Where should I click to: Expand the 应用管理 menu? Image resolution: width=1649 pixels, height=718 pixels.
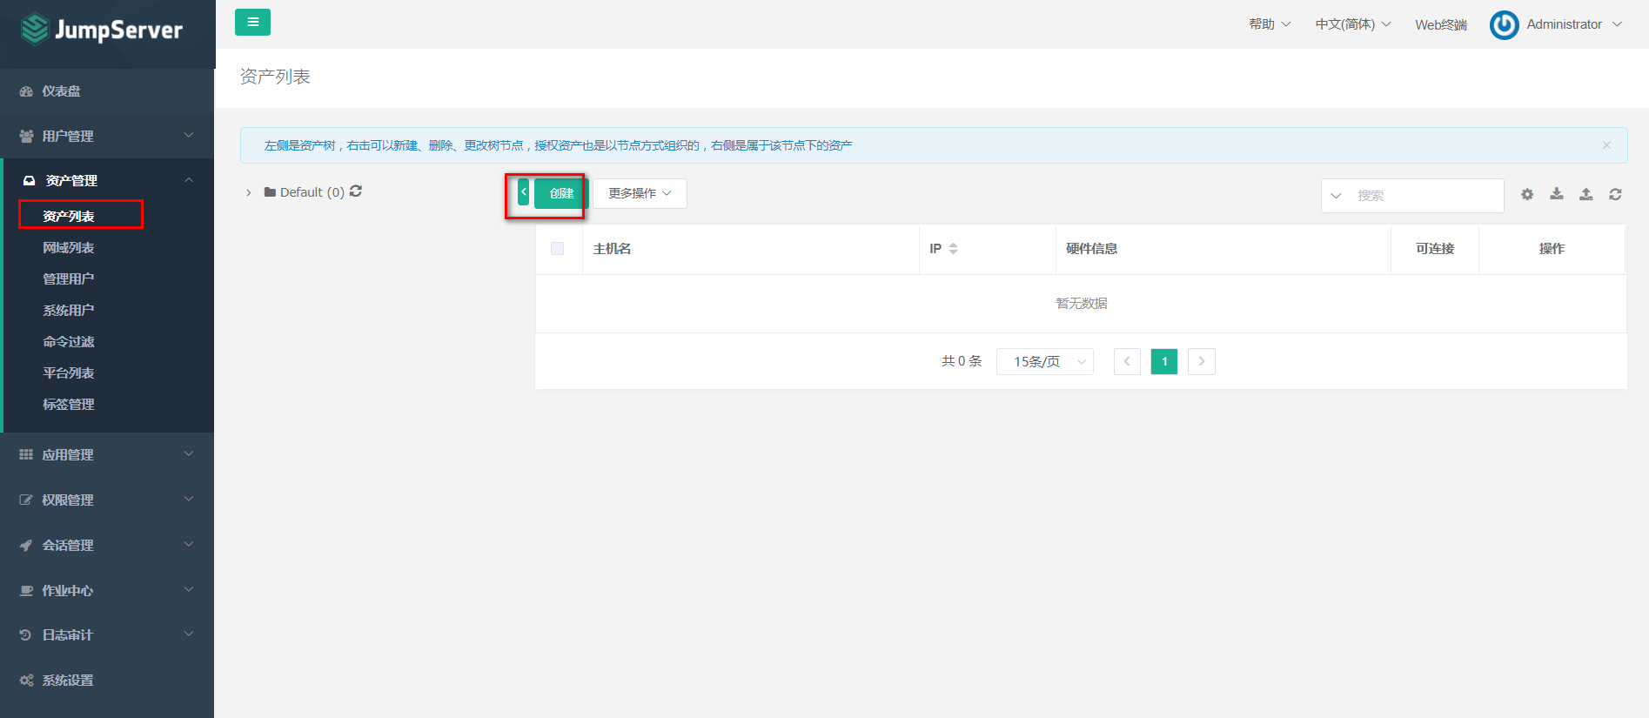click(x=107, y=454)
